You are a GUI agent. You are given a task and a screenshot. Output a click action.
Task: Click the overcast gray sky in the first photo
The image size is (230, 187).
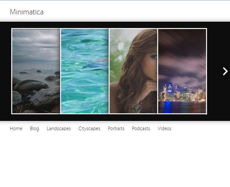36,46
